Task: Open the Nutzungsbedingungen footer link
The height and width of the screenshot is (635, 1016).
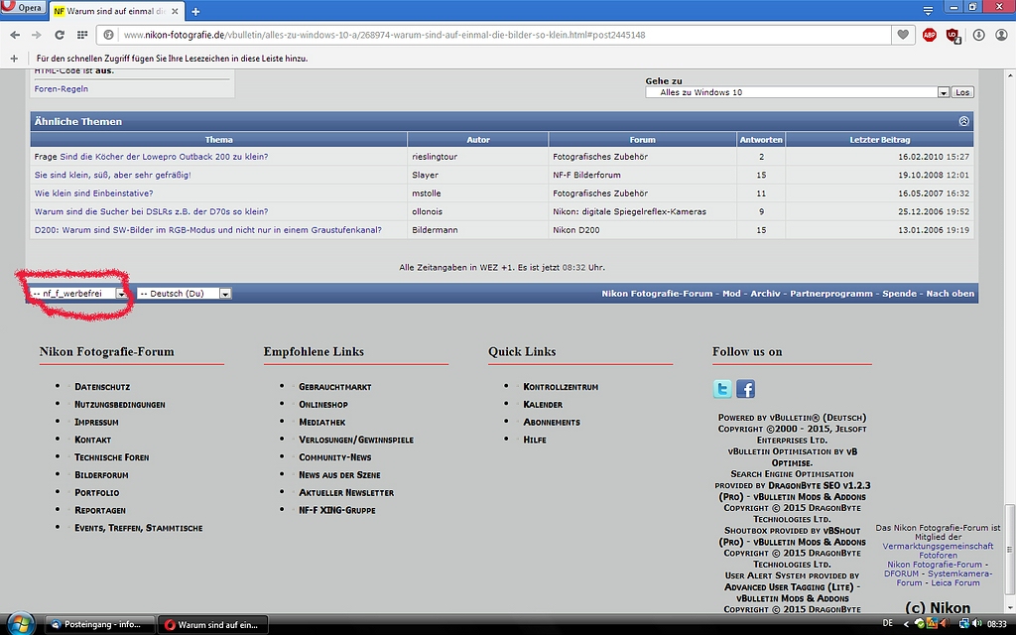Action: [119, 405]
